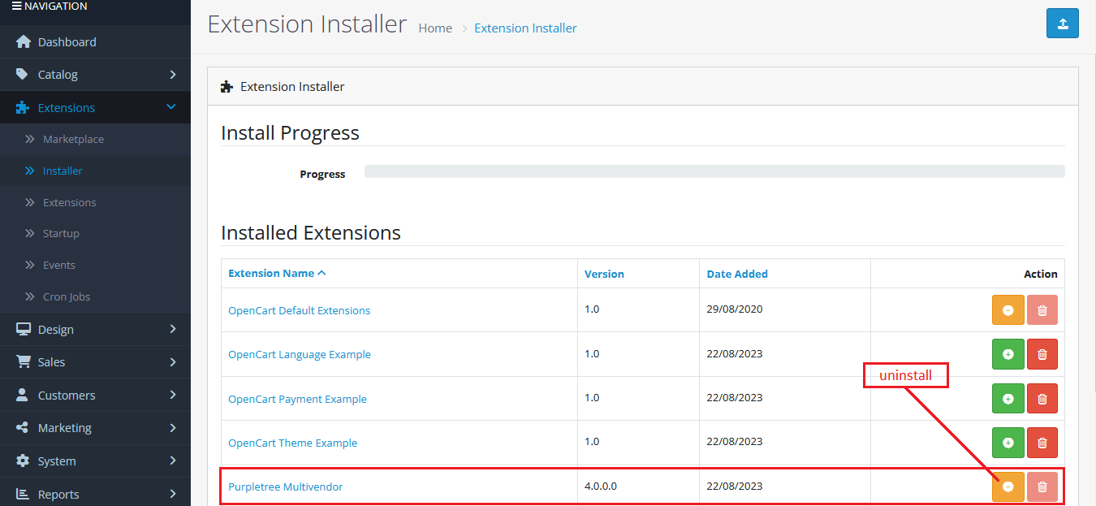Screen dimensions: 1096x506
Task: Install OpenCart Language Example via green plus icon
Action: point(1008,354)
